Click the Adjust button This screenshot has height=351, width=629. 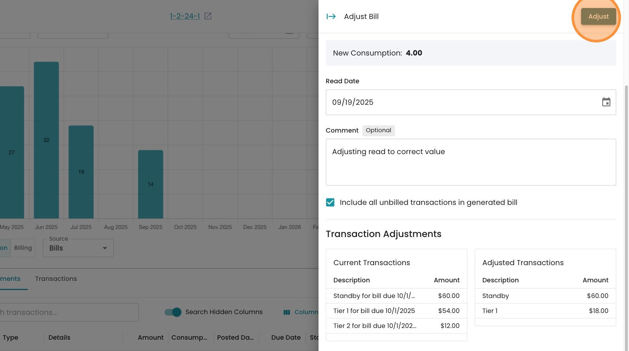click(x=598, y=16)
